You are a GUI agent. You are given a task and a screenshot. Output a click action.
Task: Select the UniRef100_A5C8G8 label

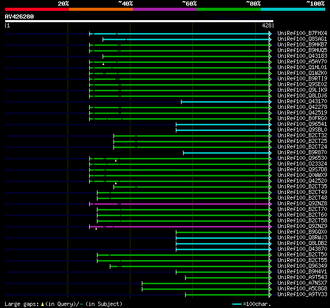[x=302, y=289]
